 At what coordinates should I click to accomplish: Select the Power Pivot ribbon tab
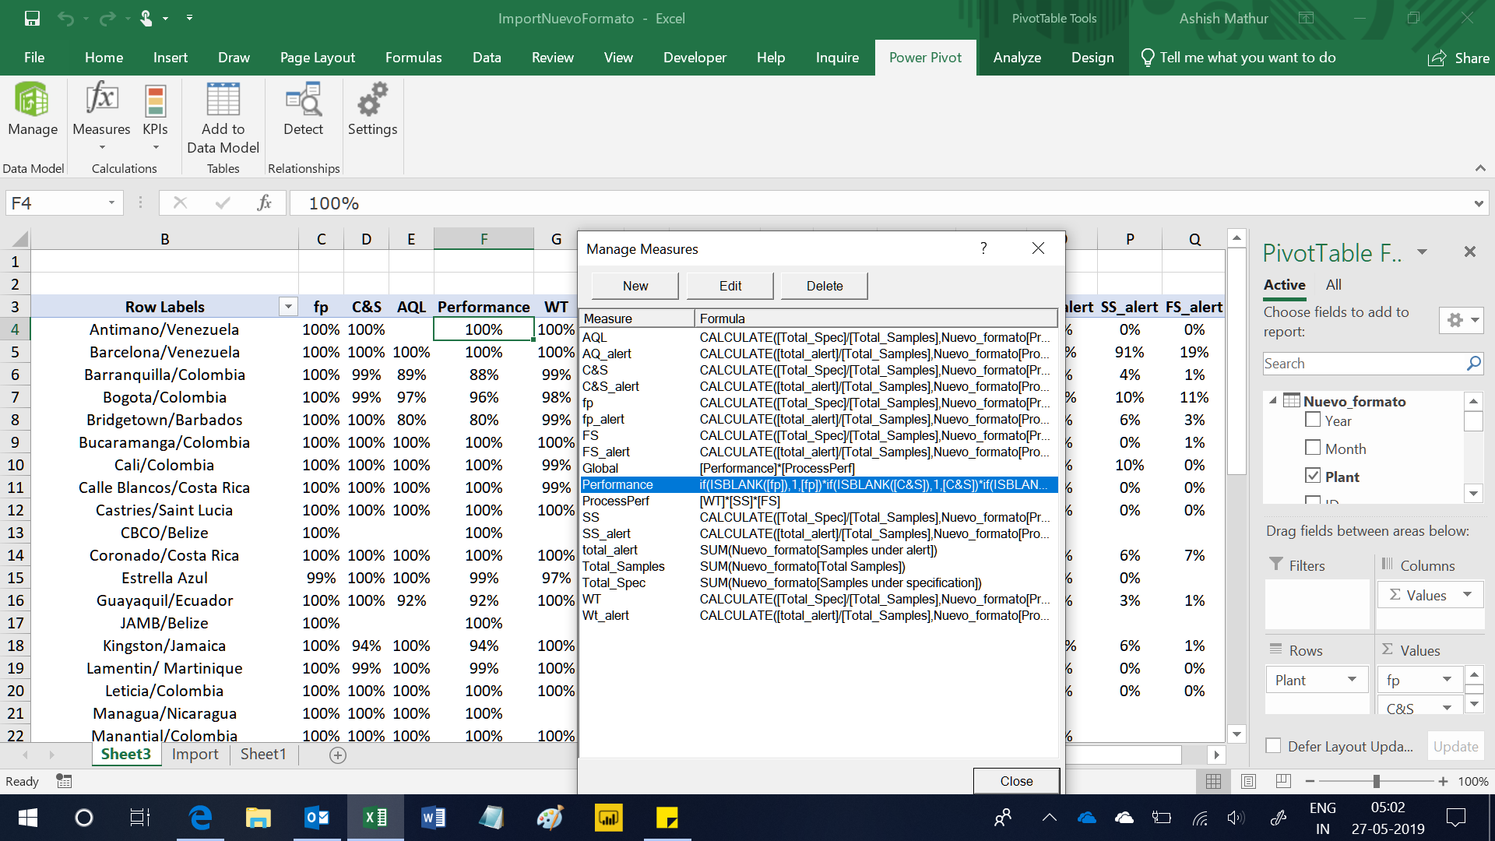click(x=924, y=58)
